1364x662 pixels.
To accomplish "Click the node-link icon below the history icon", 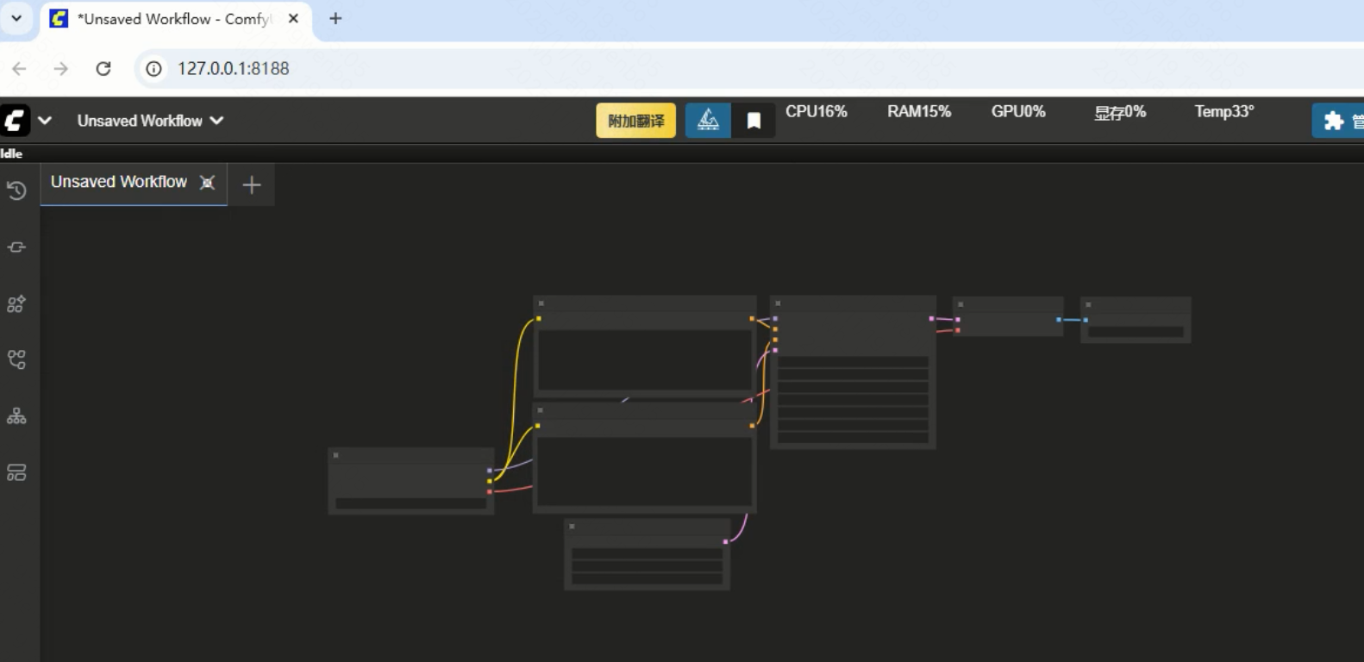I will coord(16,247).
